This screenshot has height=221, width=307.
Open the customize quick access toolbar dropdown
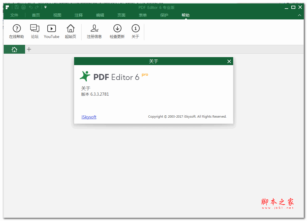(x=45, y=7)
